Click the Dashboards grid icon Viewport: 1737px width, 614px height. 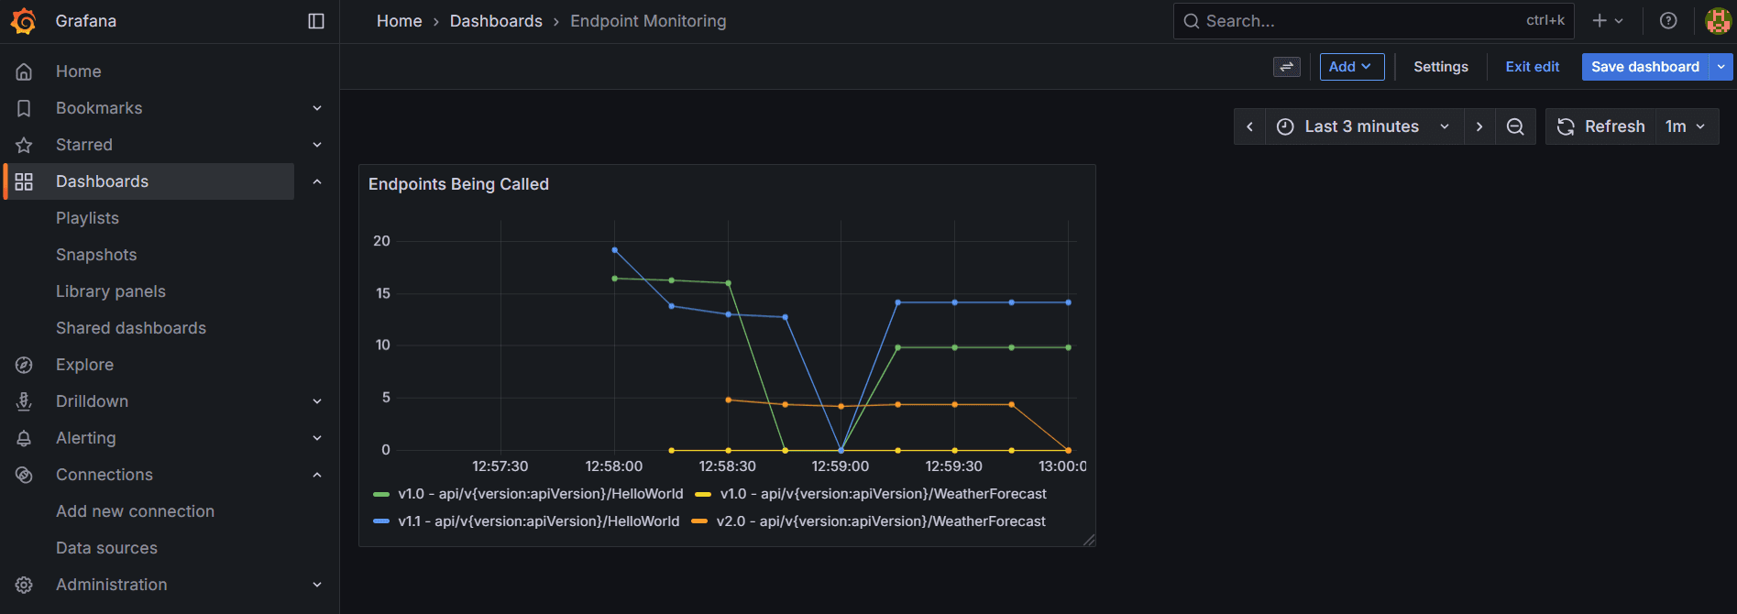pyautogui.click(x=24, y=181)
